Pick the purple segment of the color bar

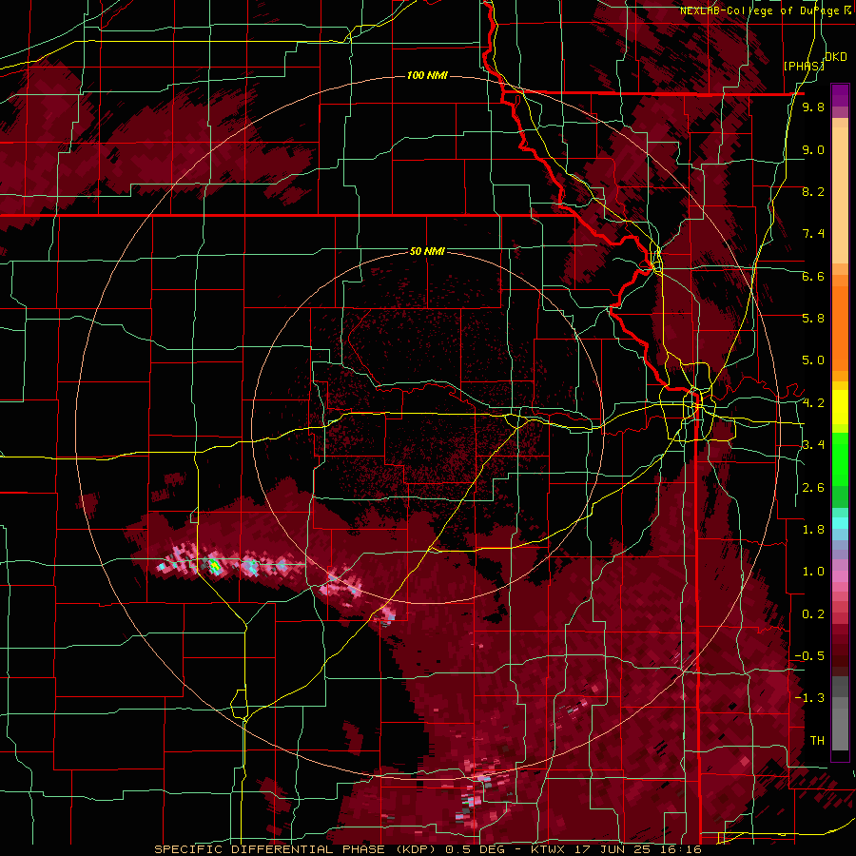click(x=840, y=95)
